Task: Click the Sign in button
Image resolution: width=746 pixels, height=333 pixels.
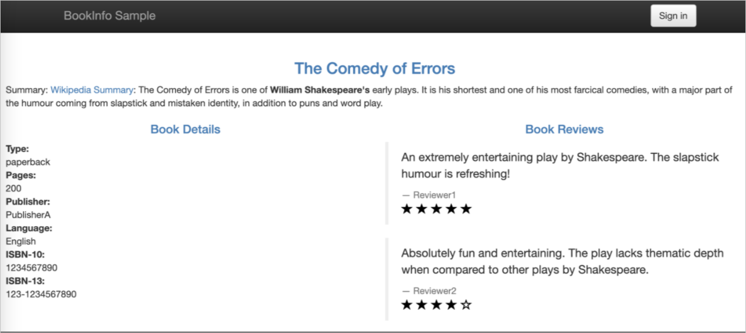Action: [673, 16]
